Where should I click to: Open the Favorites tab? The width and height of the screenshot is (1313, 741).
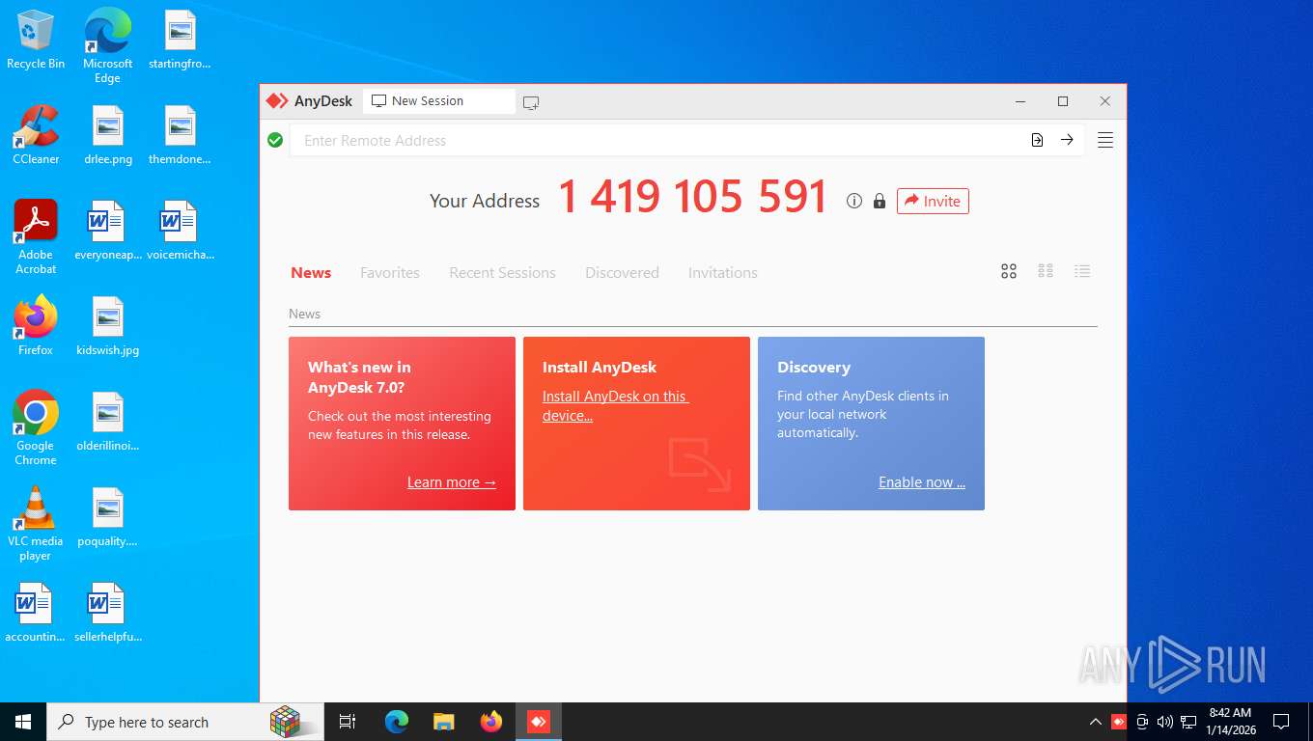tap(390, 273)
